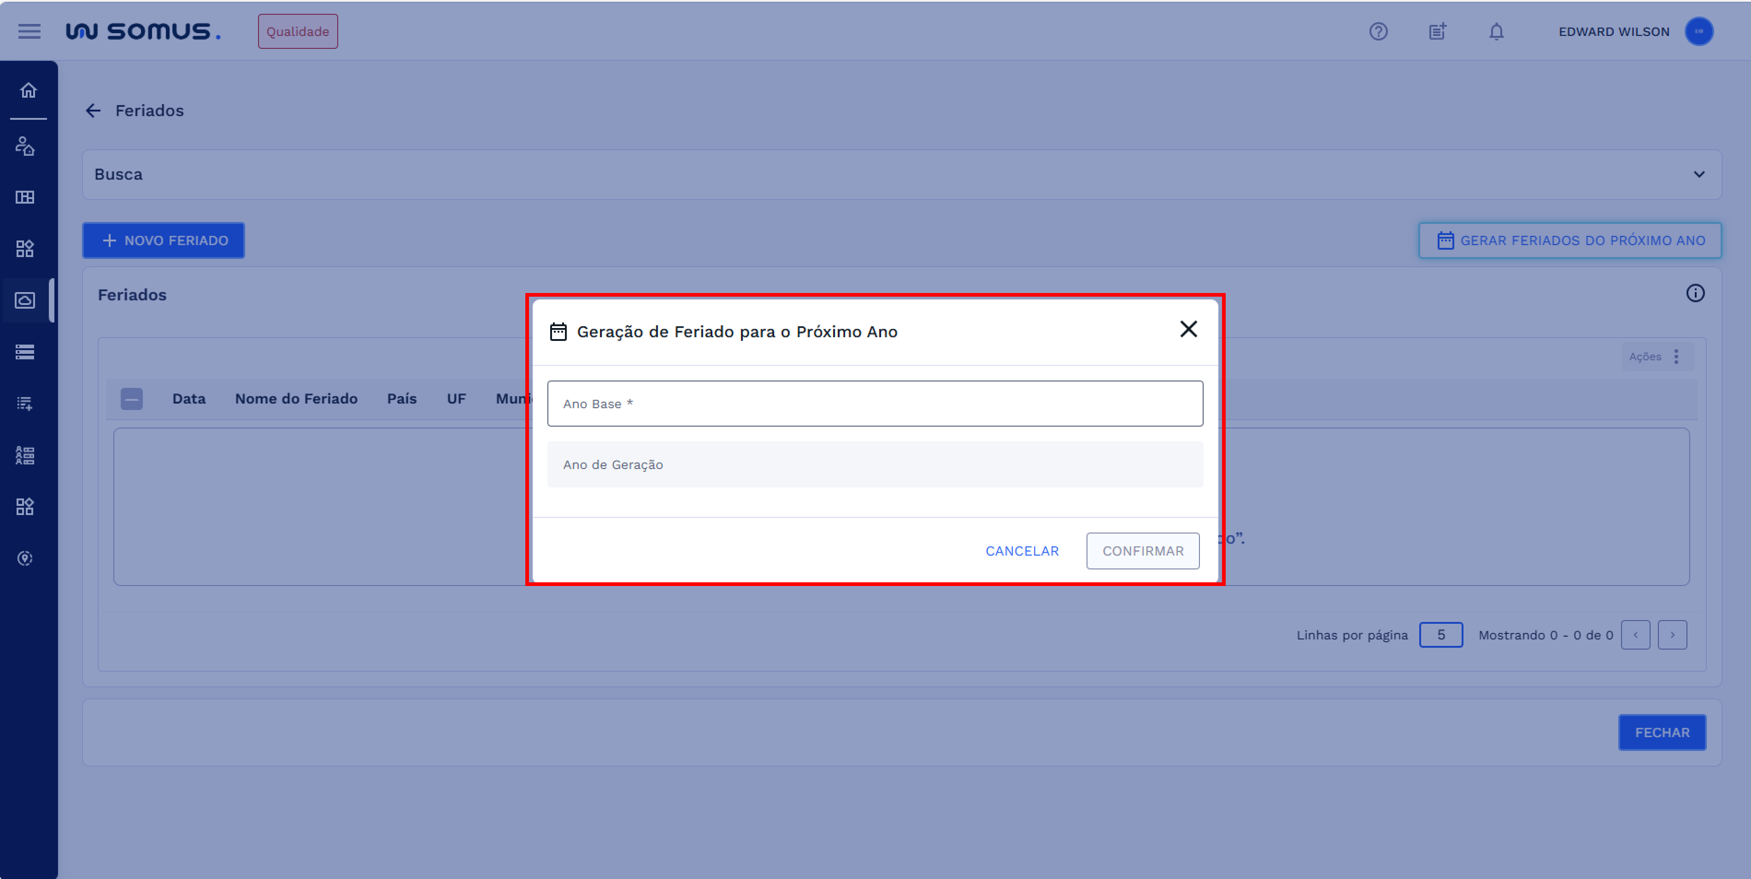Viewport: 1751px width, 879px height.
Task: Open the Ações three-dot menu
Action: 1676,356
